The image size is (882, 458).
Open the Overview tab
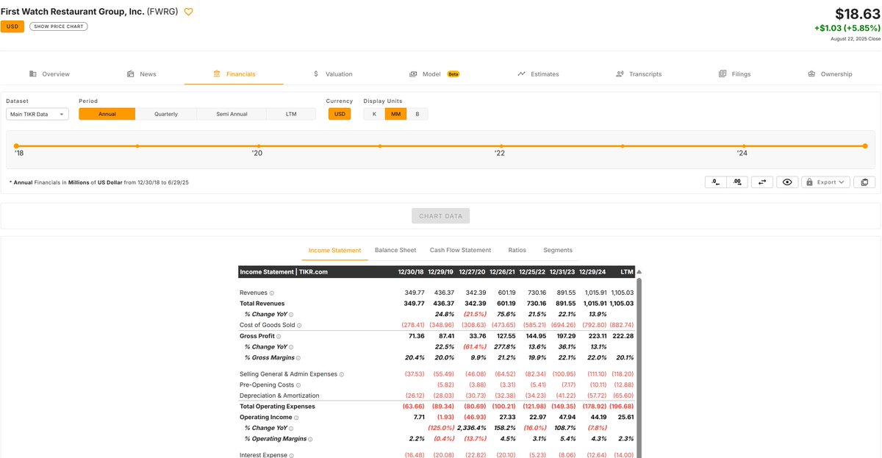pyautogui.click(x=49, y=74)
